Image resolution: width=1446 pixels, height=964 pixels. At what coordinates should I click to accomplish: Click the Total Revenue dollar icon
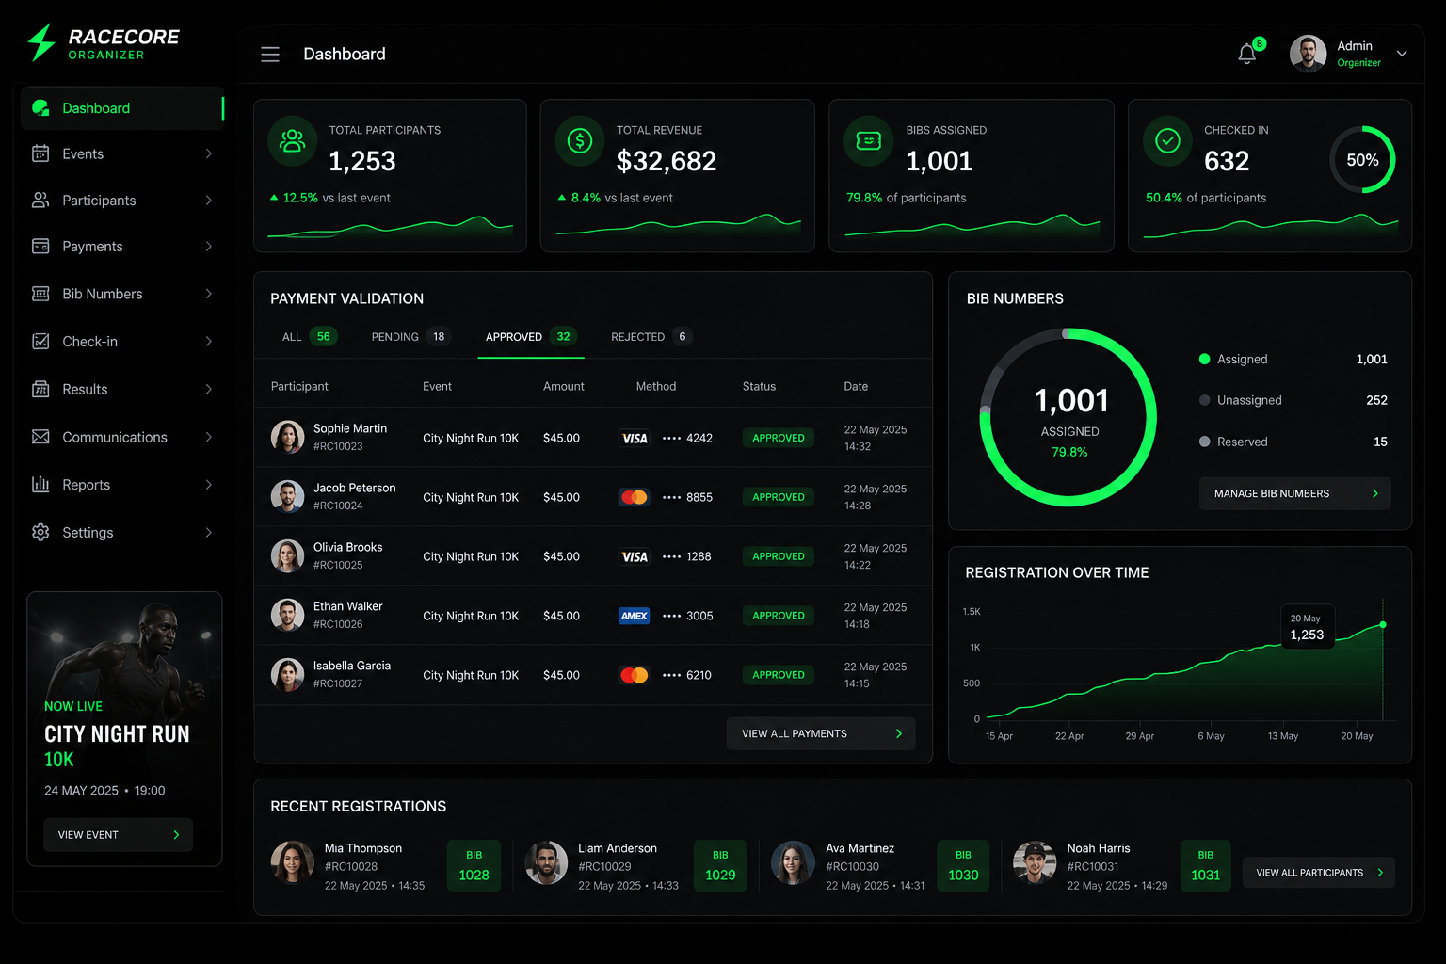tap(580, 141)
